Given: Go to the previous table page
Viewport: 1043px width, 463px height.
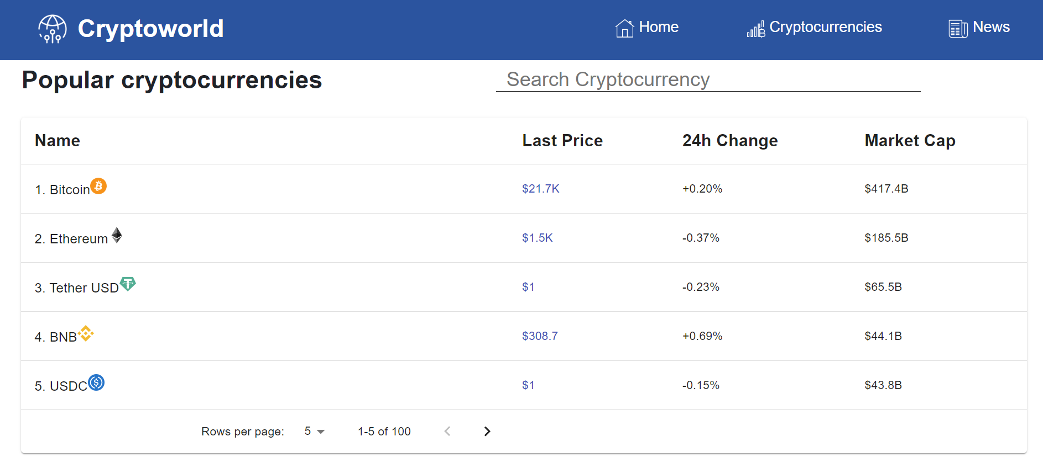Looking at the screenshot, I should [x=447, y=432].
